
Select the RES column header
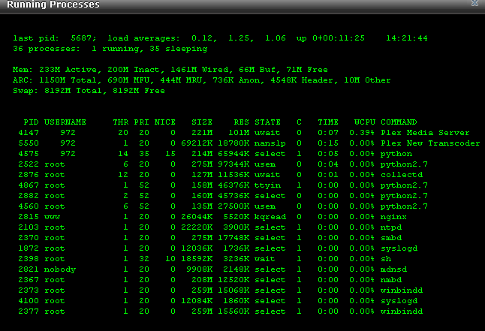coord(242,122)
